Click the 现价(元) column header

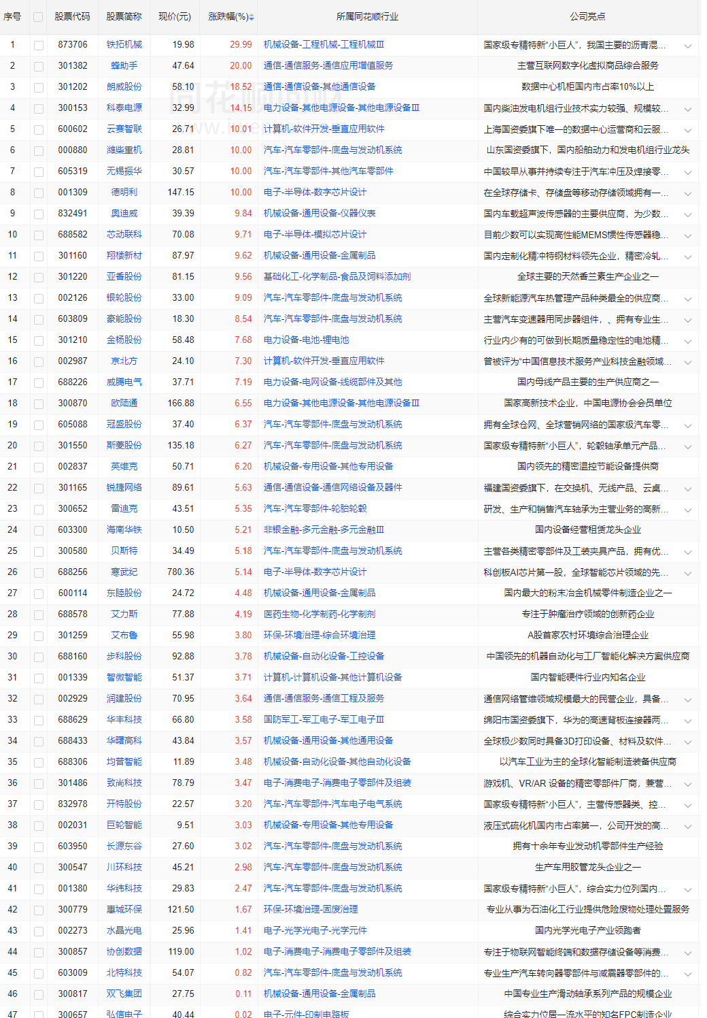click(175, 17)
